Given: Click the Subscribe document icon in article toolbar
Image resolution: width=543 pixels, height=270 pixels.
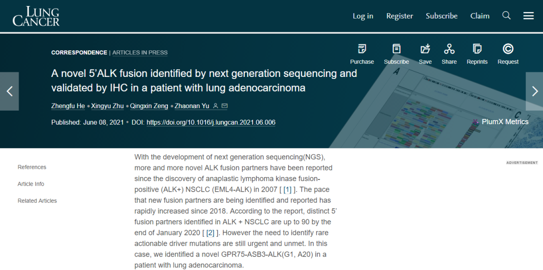Looking at the screenshot, I should point(396,49).
